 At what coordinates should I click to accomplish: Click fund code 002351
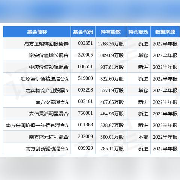coord(85,43)
